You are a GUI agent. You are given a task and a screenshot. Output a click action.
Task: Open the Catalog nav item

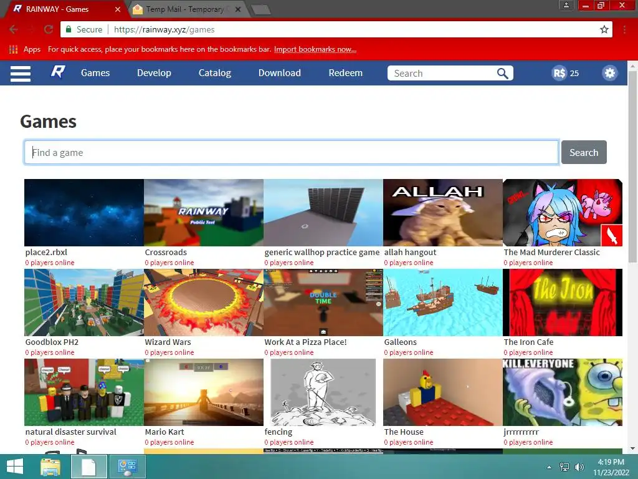[x=215, y=73]
